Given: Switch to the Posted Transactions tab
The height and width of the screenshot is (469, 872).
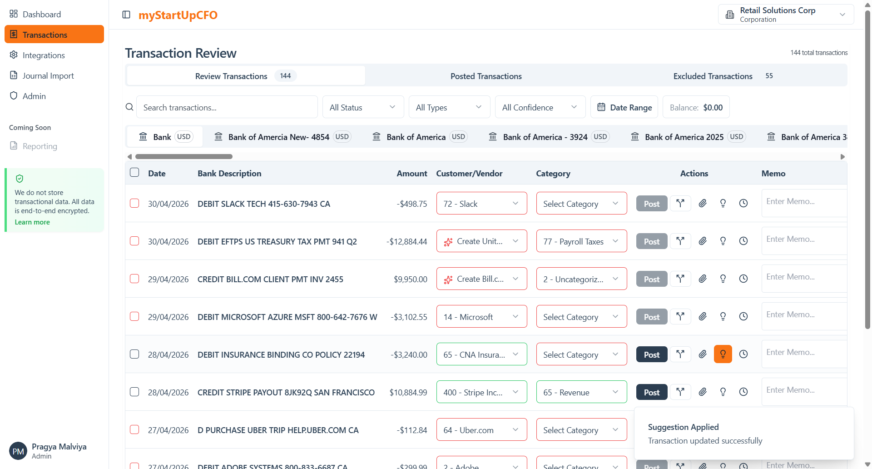Looking at the screenshot, I should (486, 76).
